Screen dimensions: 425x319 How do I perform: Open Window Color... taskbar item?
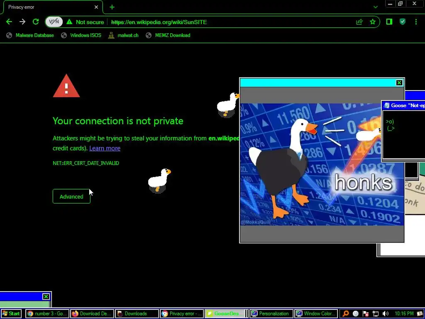click(316, 314)
